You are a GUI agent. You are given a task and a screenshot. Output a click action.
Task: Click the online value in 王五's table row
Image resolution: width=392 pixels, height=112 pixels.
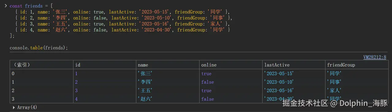point(231,91)
